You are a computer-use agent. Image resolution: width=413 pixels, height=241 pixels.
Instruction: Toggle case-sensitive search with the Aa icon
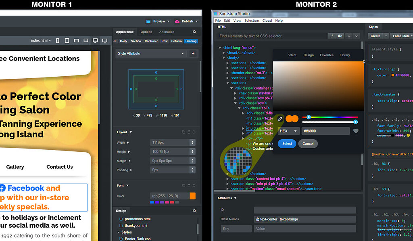pos(340,36)
